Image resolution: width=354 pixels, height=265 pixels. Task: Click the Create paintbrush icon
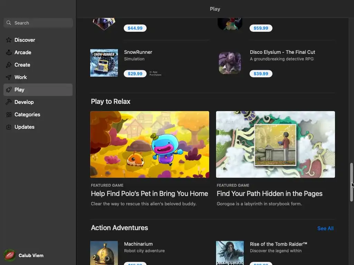click(9, 65)
